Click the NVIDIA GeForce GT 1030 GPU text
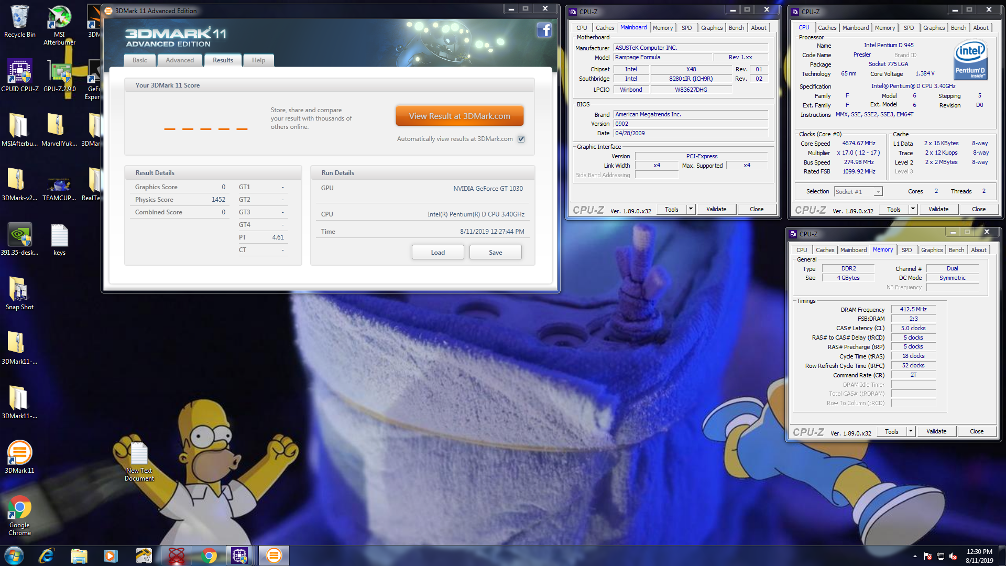The height and width of the screenshot is (566, 1006). 488,188
